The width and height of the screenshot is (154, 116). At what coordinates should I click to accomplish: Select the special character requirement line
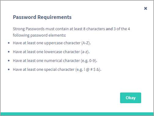coord(57,70)
